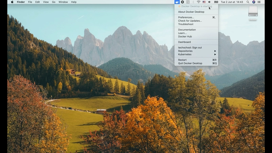Open the File menu
Screen dimensions: 272x153
tap(30, 2)
